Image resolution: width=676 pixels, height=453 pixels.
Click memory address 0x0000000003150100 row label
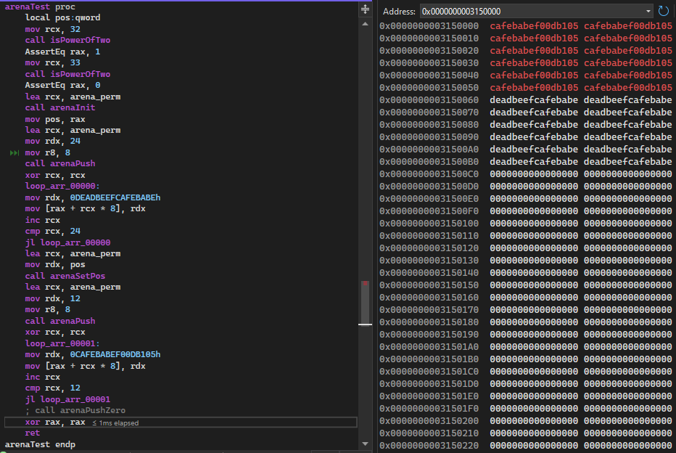pos(429,224)
